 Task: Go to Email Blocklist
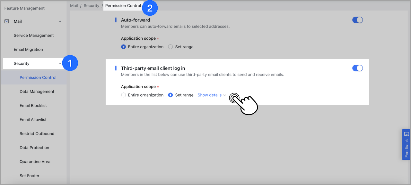(33, 106)
